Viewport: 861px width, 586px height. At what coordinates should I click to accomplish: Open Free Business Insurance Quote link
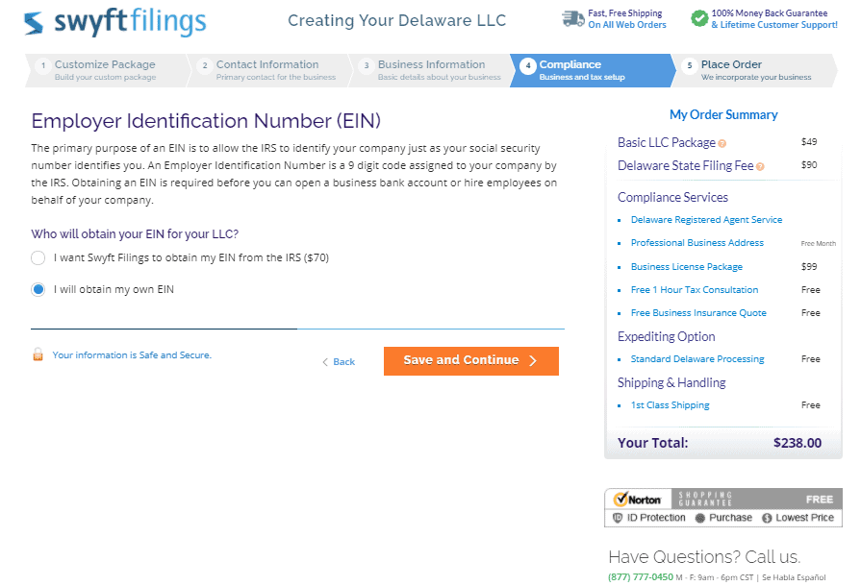click(x=698, y=313)
